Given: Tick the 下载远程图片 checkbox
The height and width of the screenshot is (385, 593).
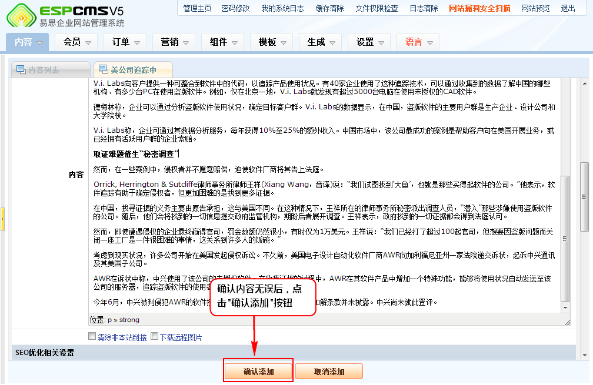Looking at the screenshot, I should 154,336.
